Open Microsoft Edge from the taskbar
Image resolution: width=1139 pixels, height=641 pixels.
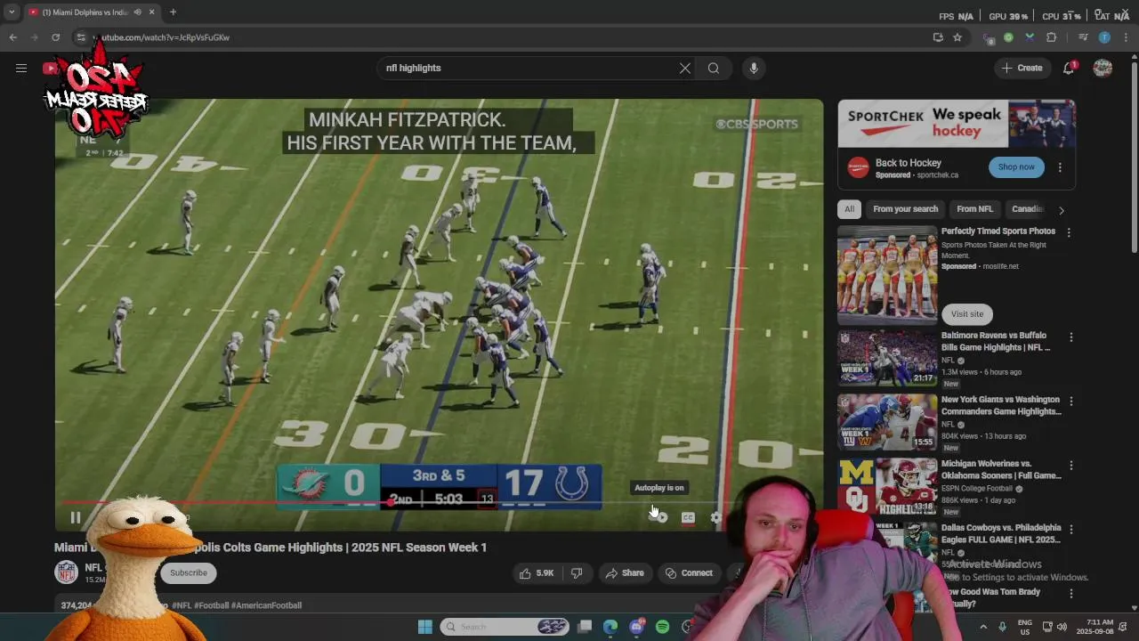(x=610, y=627)
